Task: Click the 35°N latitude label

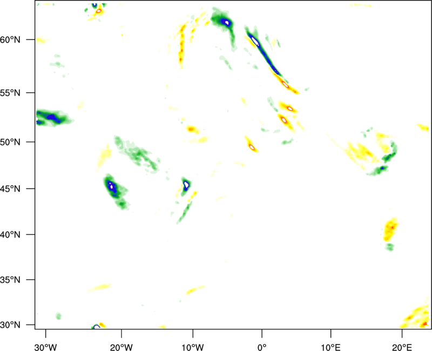Action: pos(10,280)
